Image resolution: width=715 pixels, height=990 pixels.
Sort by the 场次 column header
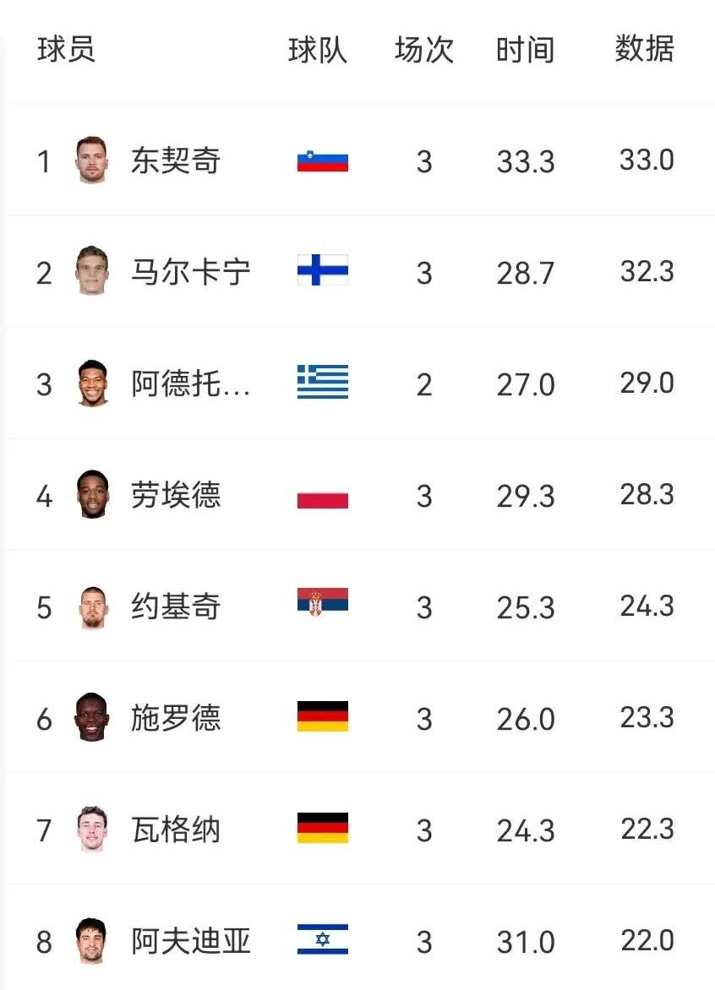(424, 50)
